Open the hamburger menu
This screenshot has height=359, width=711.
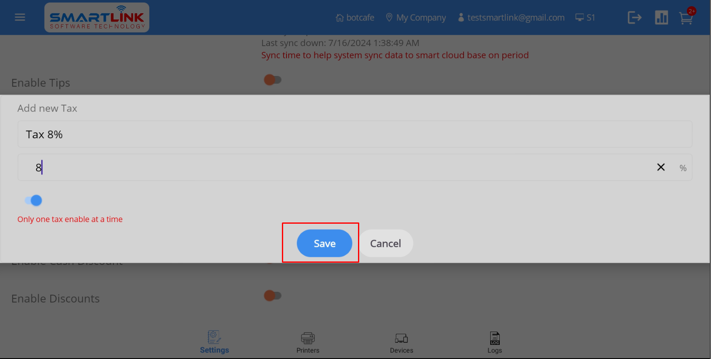tap(20, 17)
